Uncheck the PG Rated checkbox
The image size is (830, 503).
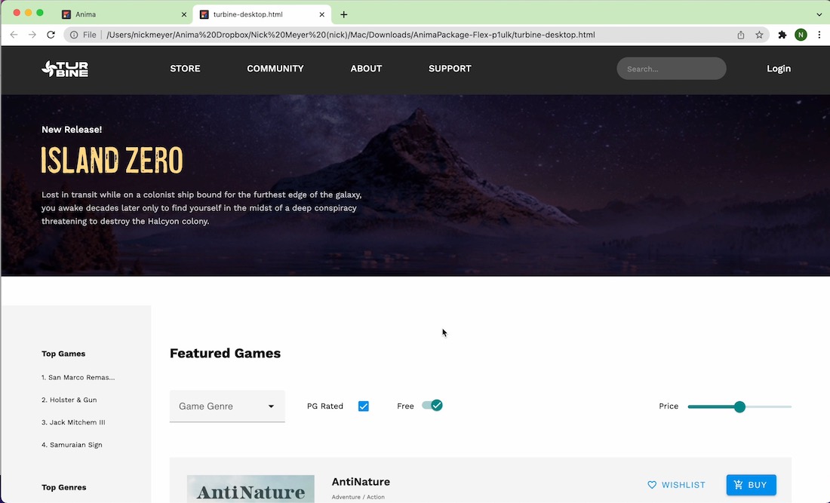click(364, 406)
